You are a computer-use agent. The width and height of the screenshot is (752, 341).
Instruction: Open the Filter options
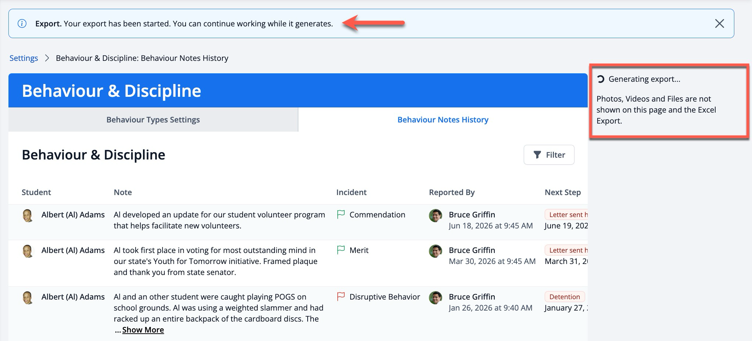point(549,155)
